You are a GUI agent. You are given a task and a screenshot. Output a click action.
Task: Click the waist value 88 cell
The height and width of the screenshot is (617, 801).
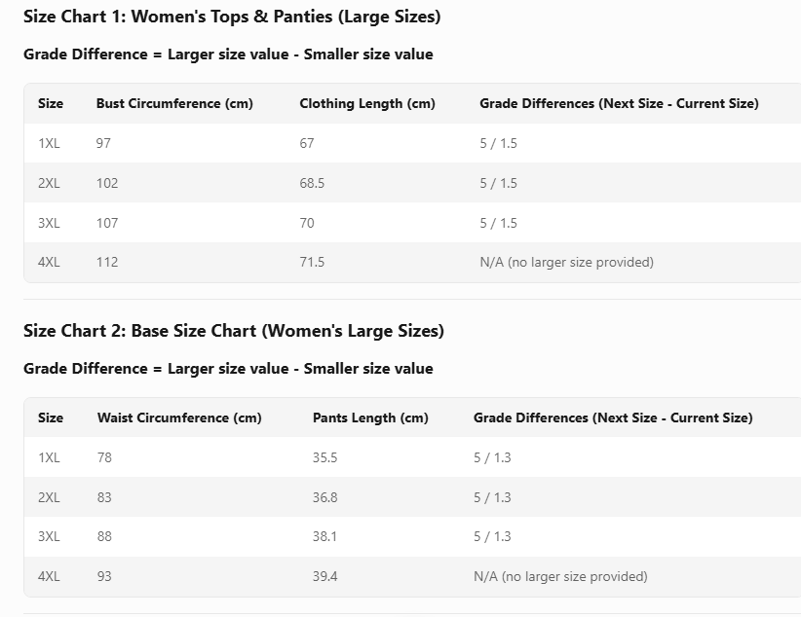pyautogui.click(x=105, y=537)
